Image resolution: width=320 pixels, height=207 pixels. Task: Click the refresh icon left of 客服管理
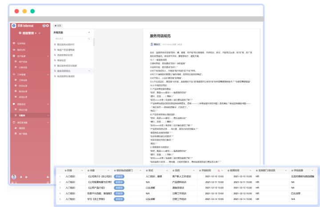(x=20, y=33)
